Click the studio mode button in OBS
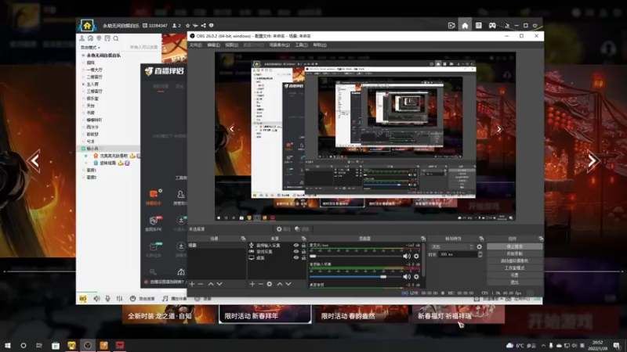 (x=515, y=268)
